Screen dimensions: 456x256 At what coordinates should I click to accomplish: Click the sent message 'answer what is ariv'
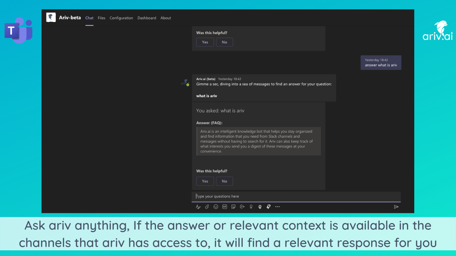381,63
